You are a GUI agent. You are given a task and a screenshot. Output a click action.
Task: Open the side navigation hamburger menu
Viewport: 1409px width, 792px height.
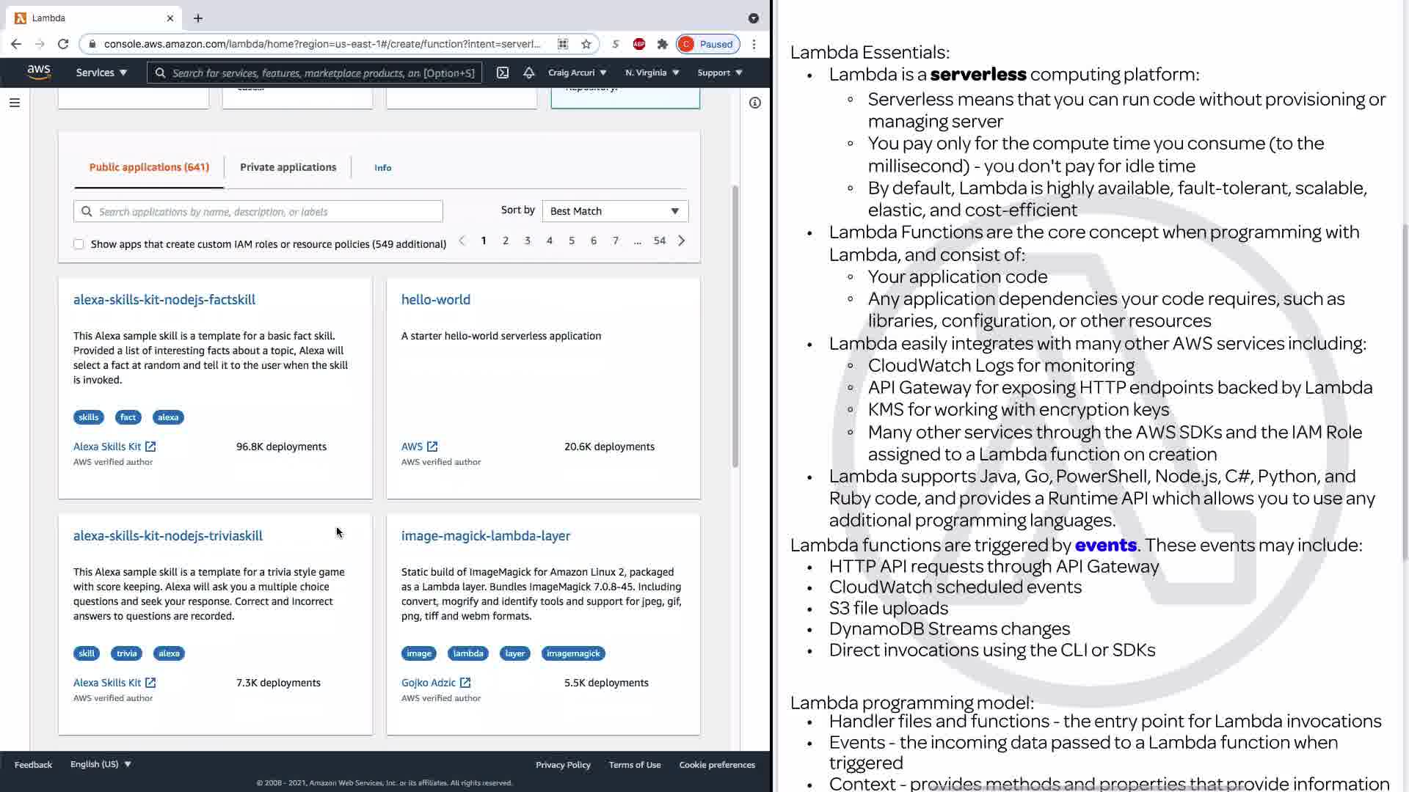point(15,103)
